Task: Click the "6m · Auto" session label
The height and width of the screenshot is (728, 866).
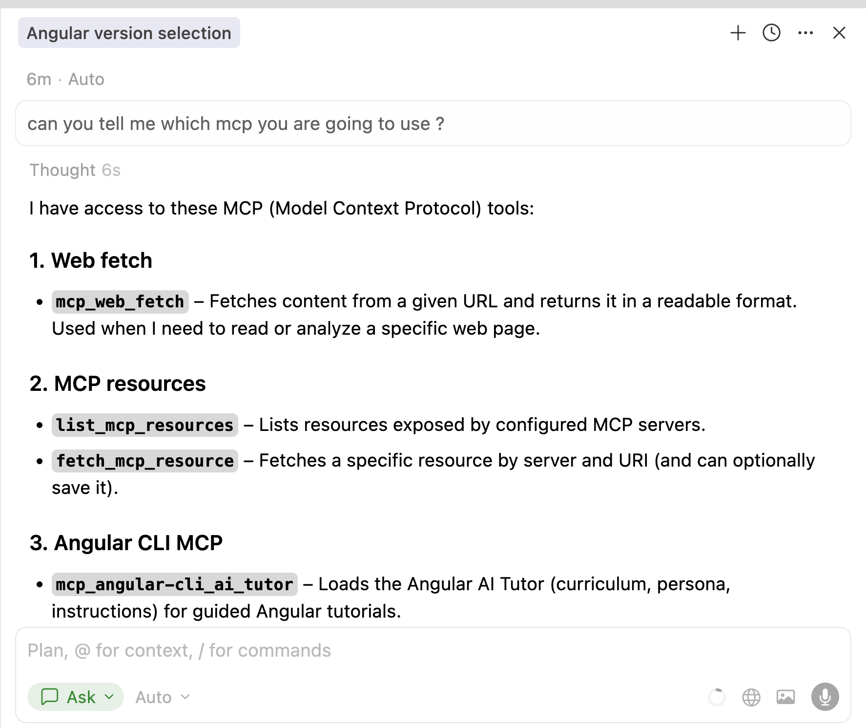Action: [x=65, y=79]
